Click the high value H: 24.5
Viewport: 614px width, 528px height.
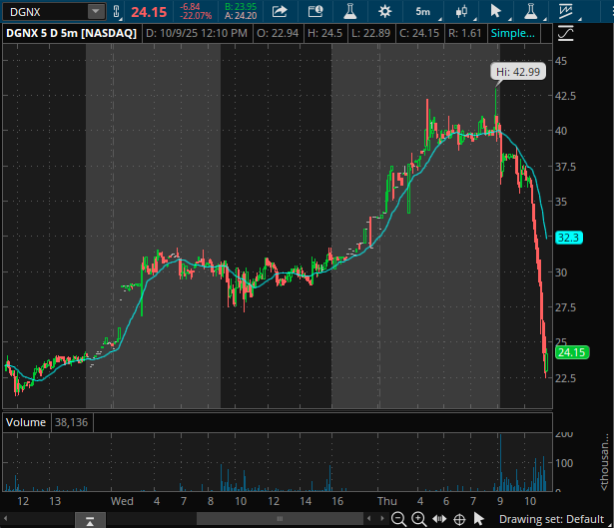(x=325, y=33)
